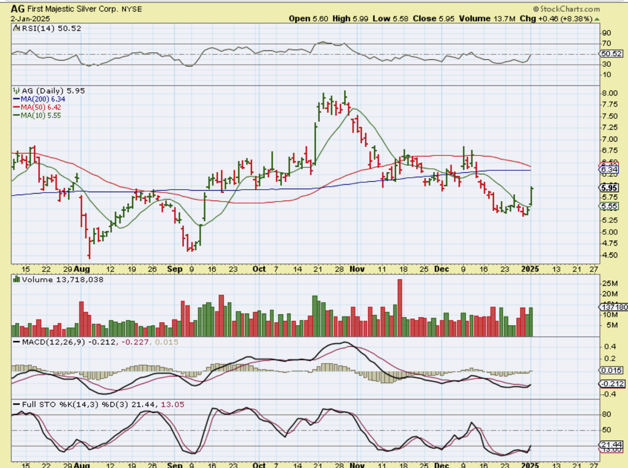This screenshot has width=628, height=468.
Task: Click the 6.34 moving average axis tag
Action: coord(608,169)
